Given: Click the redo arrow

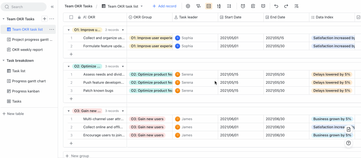Looking at the screenshot, I should [x=286, y=6].
